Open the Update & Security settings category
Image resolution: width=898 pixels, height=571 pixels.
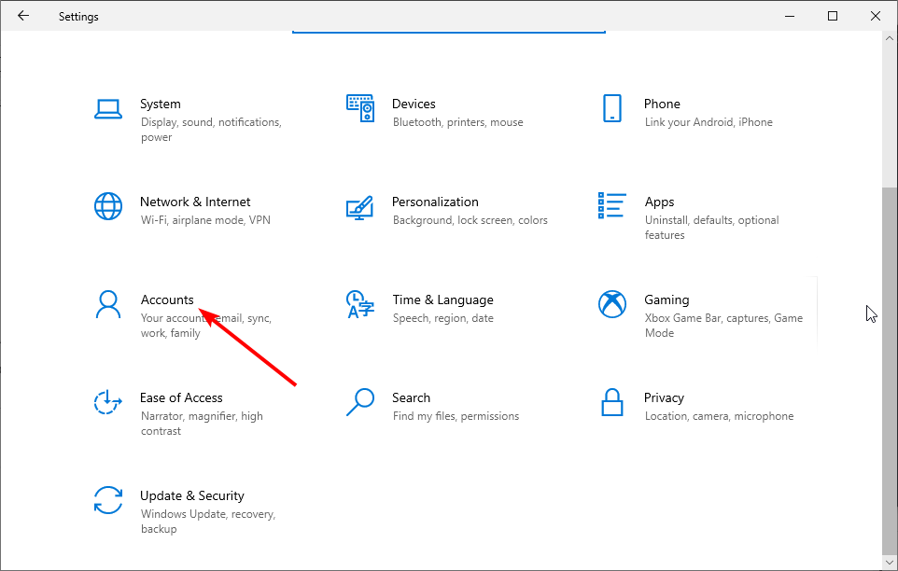[192, 495]
